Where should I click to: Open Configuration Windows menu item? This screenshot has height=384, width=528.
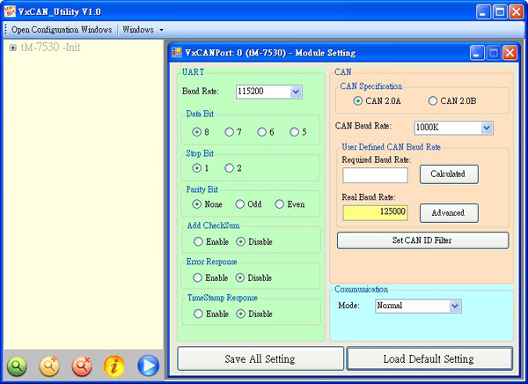pos(62,30)
